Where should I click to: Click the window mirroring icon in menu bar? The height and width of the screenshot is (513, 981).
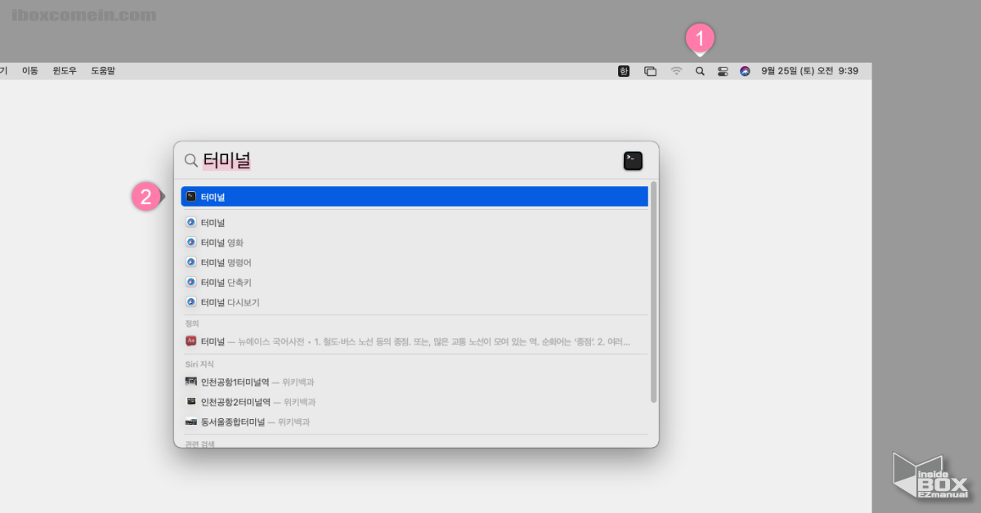point(651,71)
